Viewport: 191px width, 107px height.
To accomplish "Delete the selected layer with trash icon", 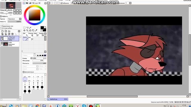I will [x=13, y=34].
